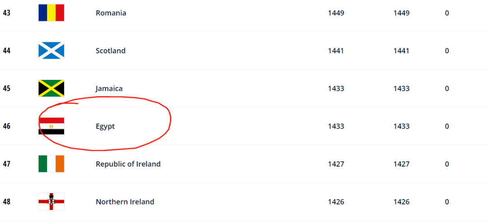Select rank number 43 cell

(x=6, y=13)
